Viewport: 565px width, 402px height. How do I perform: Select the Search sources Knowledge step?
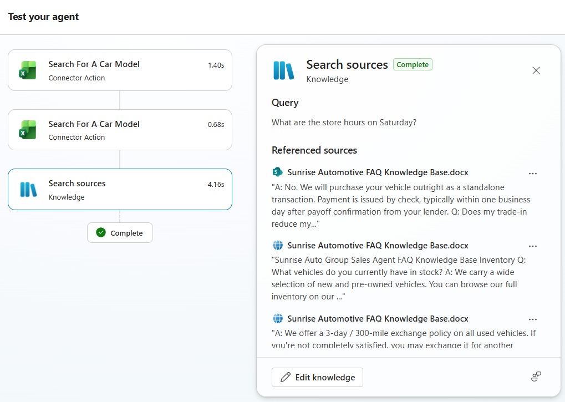click(x=120, y=190)
